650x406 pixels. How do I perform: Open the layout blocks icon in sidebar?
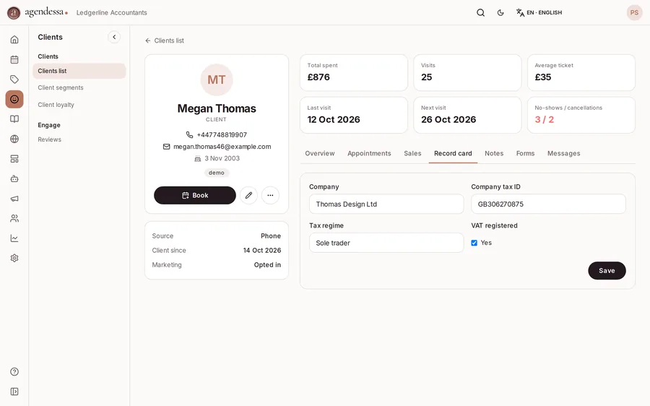[14, 159]
